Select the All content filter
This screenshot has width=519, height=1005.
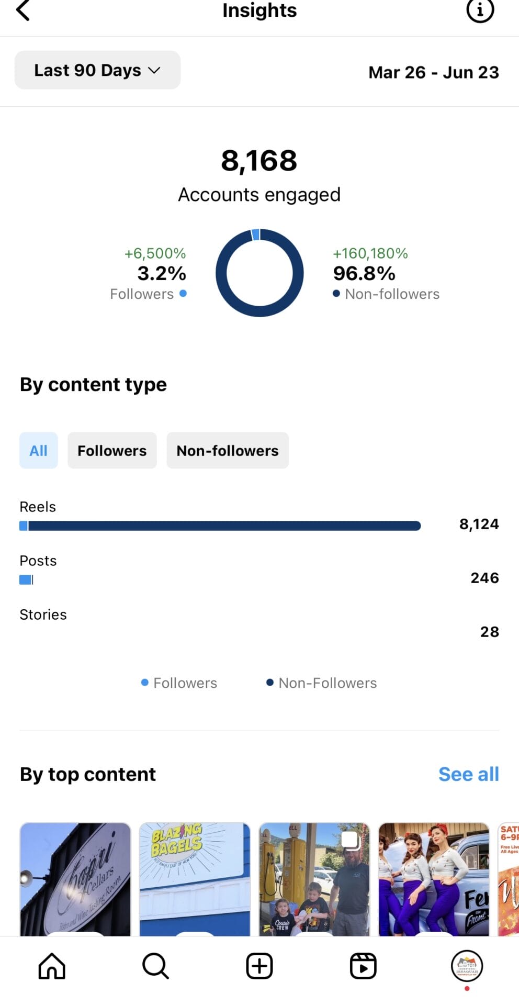click(38, 451)
